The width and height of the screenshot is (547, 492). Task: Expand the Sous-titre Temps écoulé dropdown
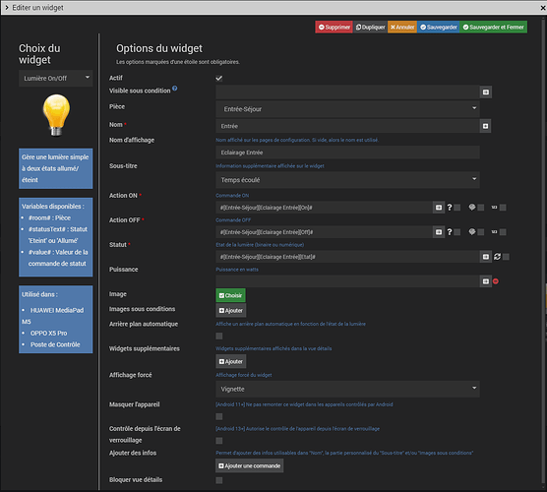click(347, 180)
